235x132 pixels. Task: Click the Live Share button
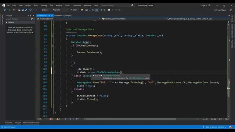[x=220, y=10]
